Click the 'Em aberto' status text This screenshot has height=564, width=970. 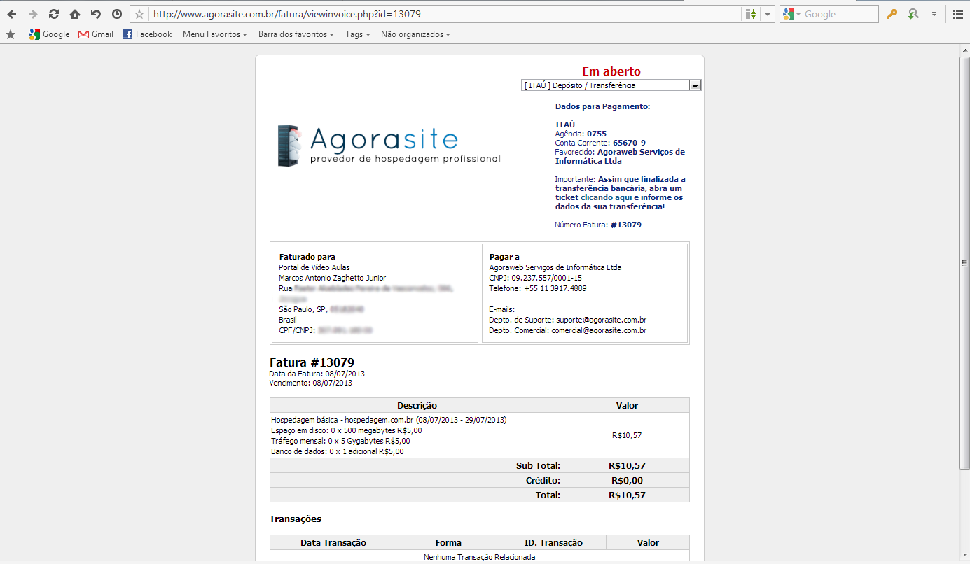pyautogui.click(x=611, y=71)
